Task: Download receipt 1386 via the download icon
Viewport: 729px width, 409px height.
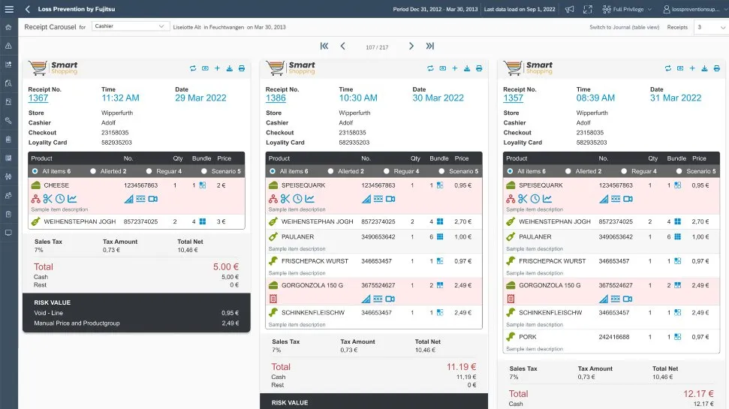Action: [467, 68]
